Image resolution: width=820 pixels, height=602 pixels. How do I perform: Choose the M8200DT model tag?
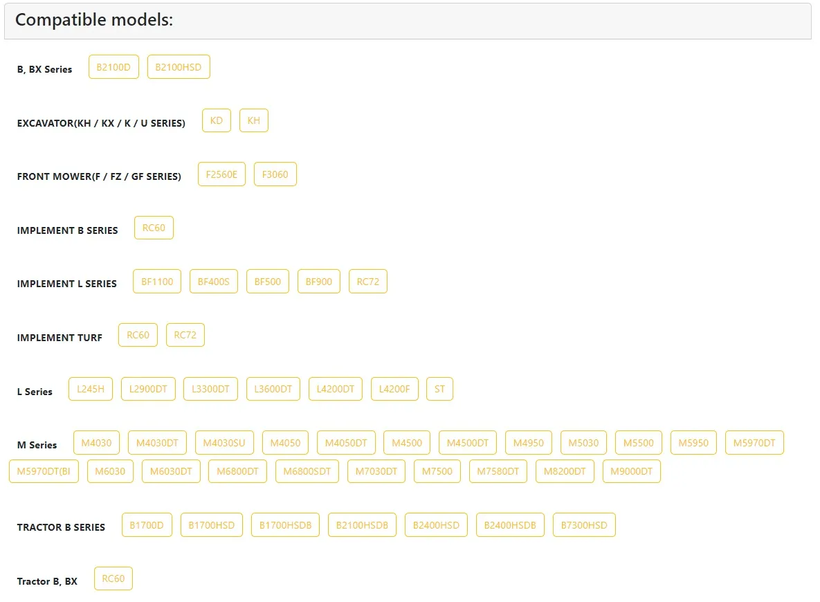click(x=565, y=471)
